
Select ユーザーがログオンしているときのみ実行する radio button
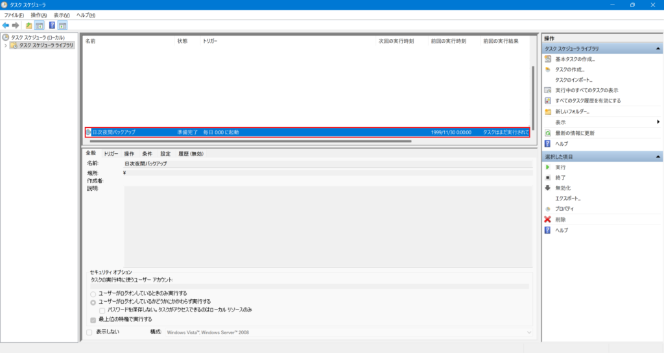click(93, 293)
